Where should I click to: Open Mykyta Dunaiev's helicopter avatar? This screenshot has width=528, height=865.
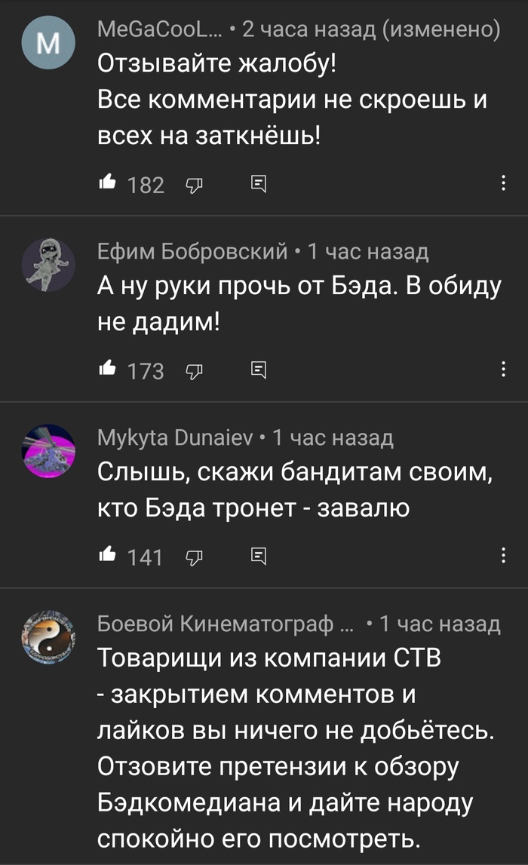48,451
